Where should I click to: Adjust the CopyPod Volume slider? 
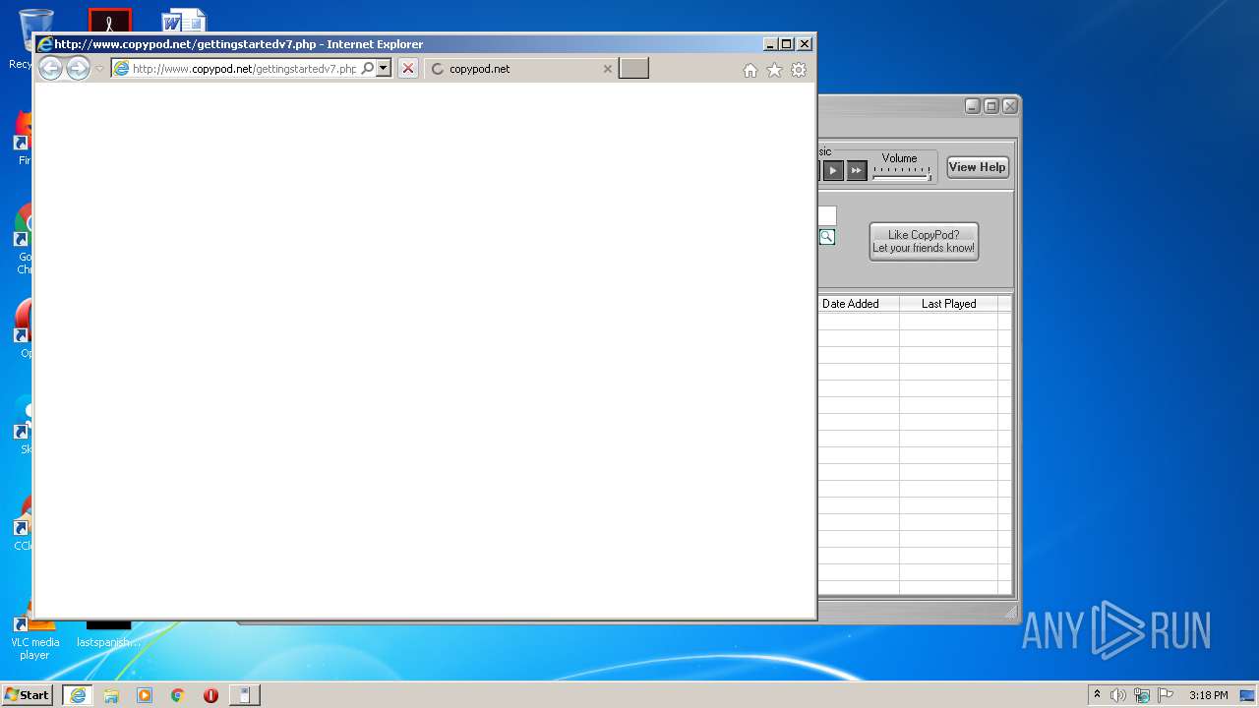click(902, 174)
